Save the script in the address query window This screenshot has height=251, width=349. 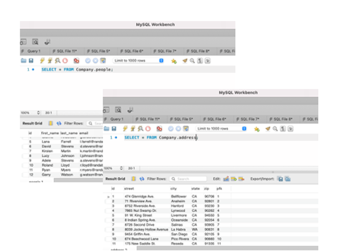click(114, 129)
